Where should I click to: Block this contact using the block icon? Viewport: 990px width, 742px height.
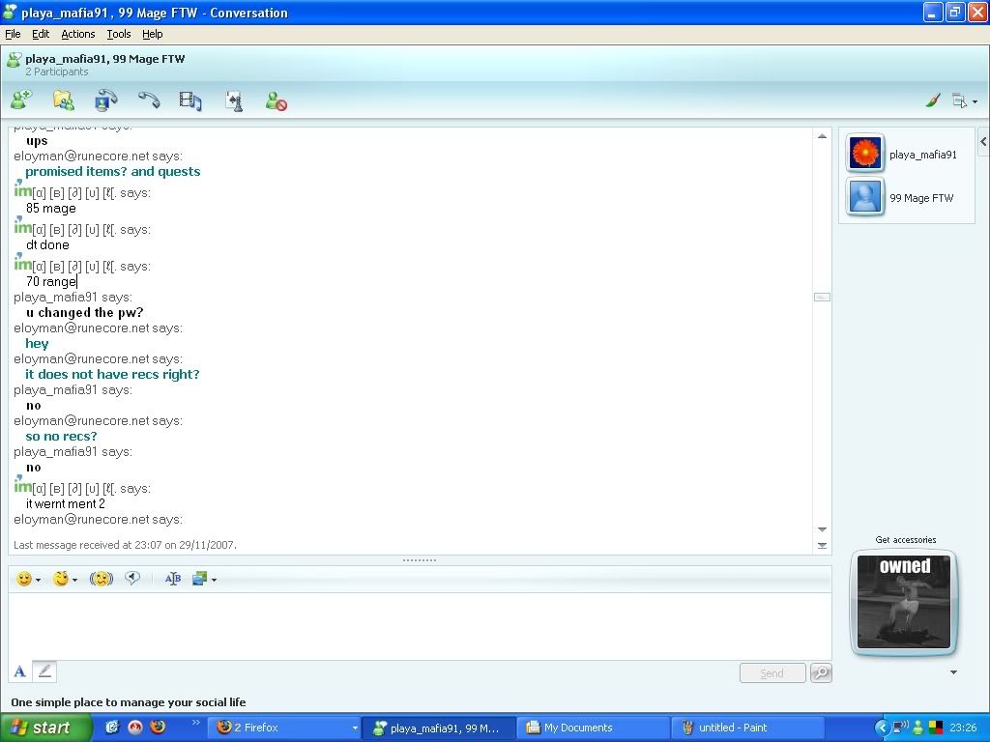[276, 100]
